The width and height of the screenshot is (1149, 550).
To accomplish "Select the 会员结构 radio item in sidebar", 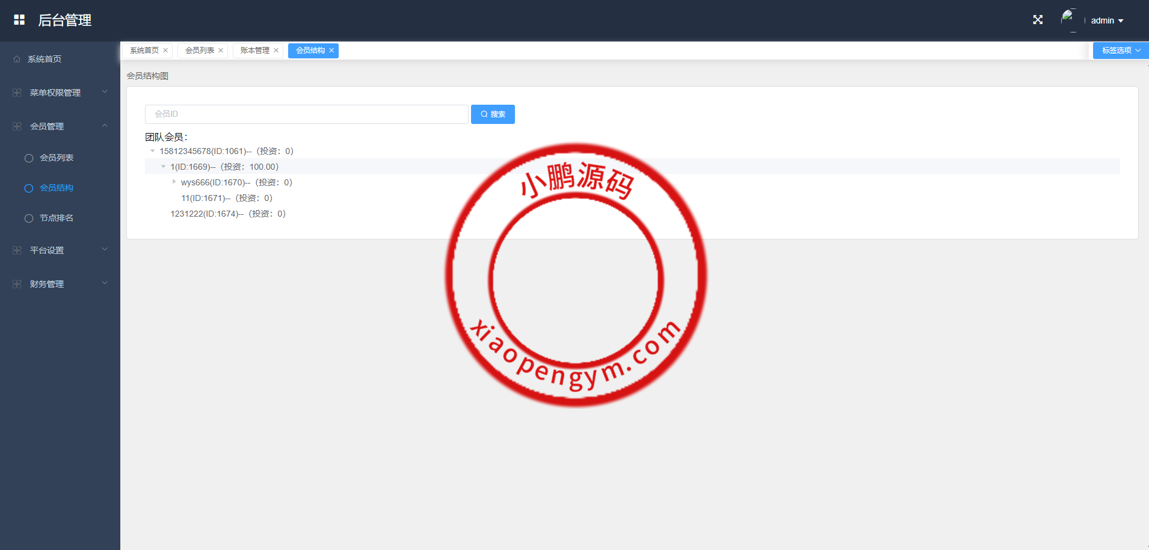I will (28, 188).
